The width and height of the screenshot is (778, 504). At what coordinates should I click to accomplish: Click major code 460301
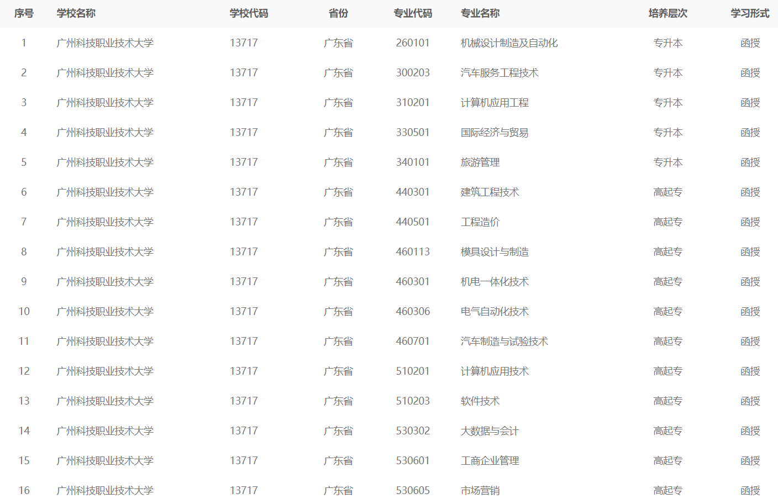pos(413,282)
